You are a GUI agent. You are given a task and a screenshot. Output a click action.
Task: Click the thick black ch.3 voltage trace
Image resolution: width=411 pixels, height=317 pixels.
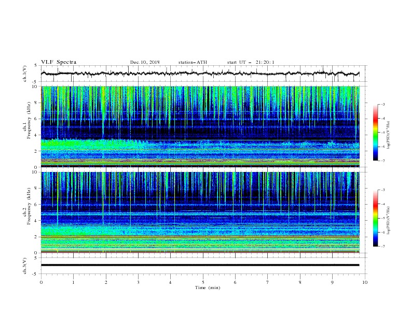tap(200, 265)
